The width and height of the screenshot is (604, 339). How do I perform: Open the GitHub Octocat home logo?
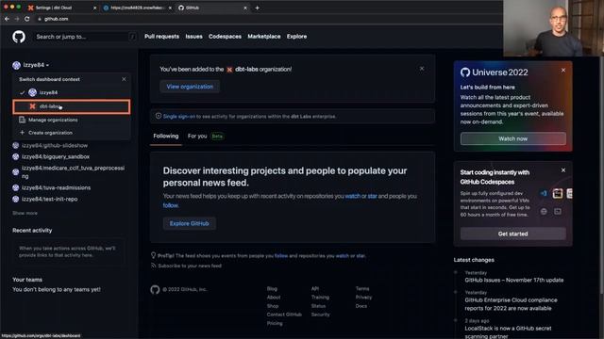point(19,37)
